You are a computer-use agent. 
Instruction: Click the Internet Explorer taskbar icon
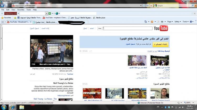[12, 107]
